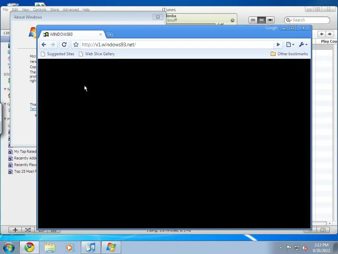Open Action Center flag icon
The image size is (338, 254).
288,248
